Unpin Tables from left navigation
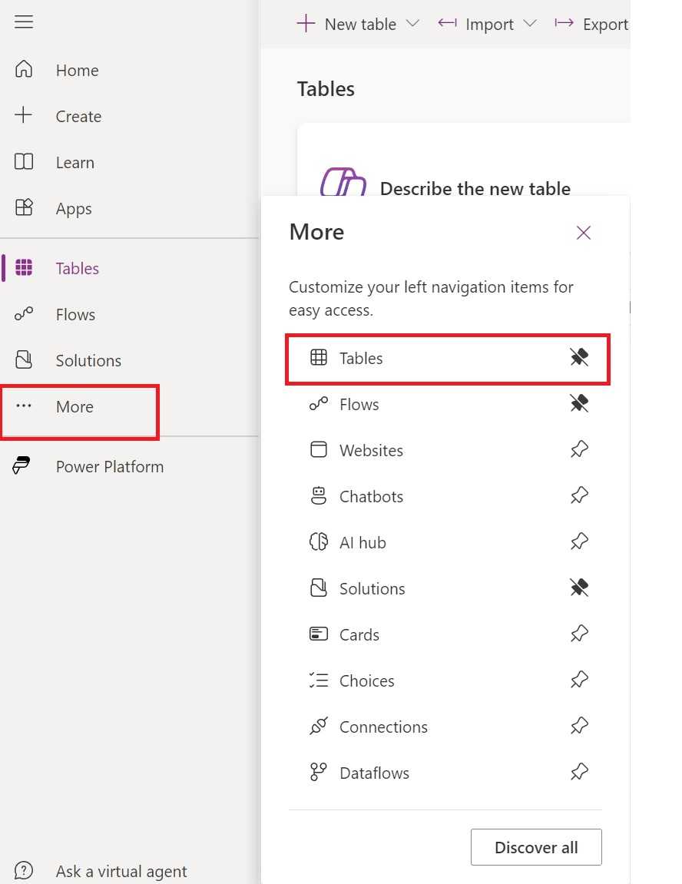The height and width of the screenshot is (884, 682). tap(579, 357)
